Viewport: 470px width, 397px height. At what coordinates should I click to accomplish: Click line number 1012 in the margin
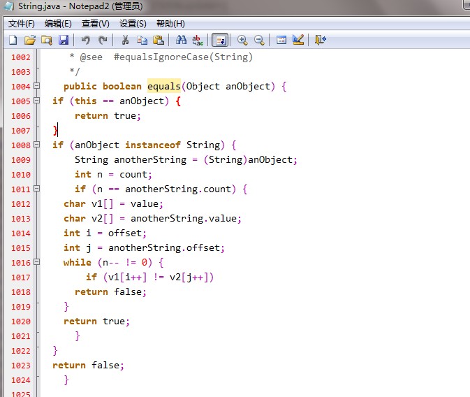pos(21,204)
